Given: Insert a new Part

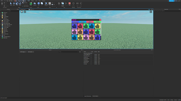Looking at the screenshot, I should point(39,4).
